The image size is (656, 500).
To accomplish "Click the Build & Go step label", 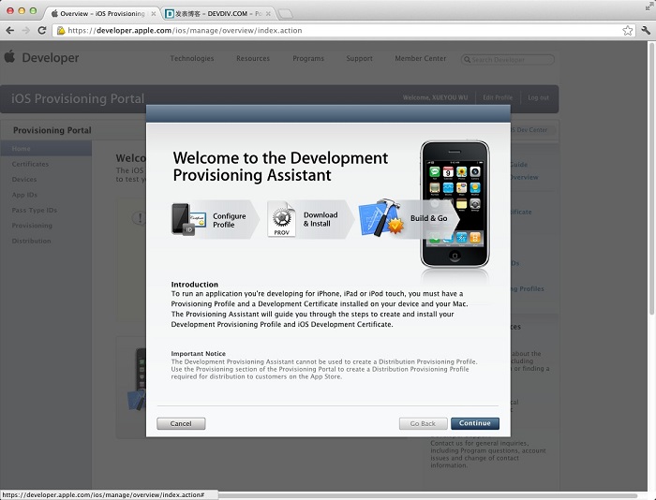I will (429, 218).
